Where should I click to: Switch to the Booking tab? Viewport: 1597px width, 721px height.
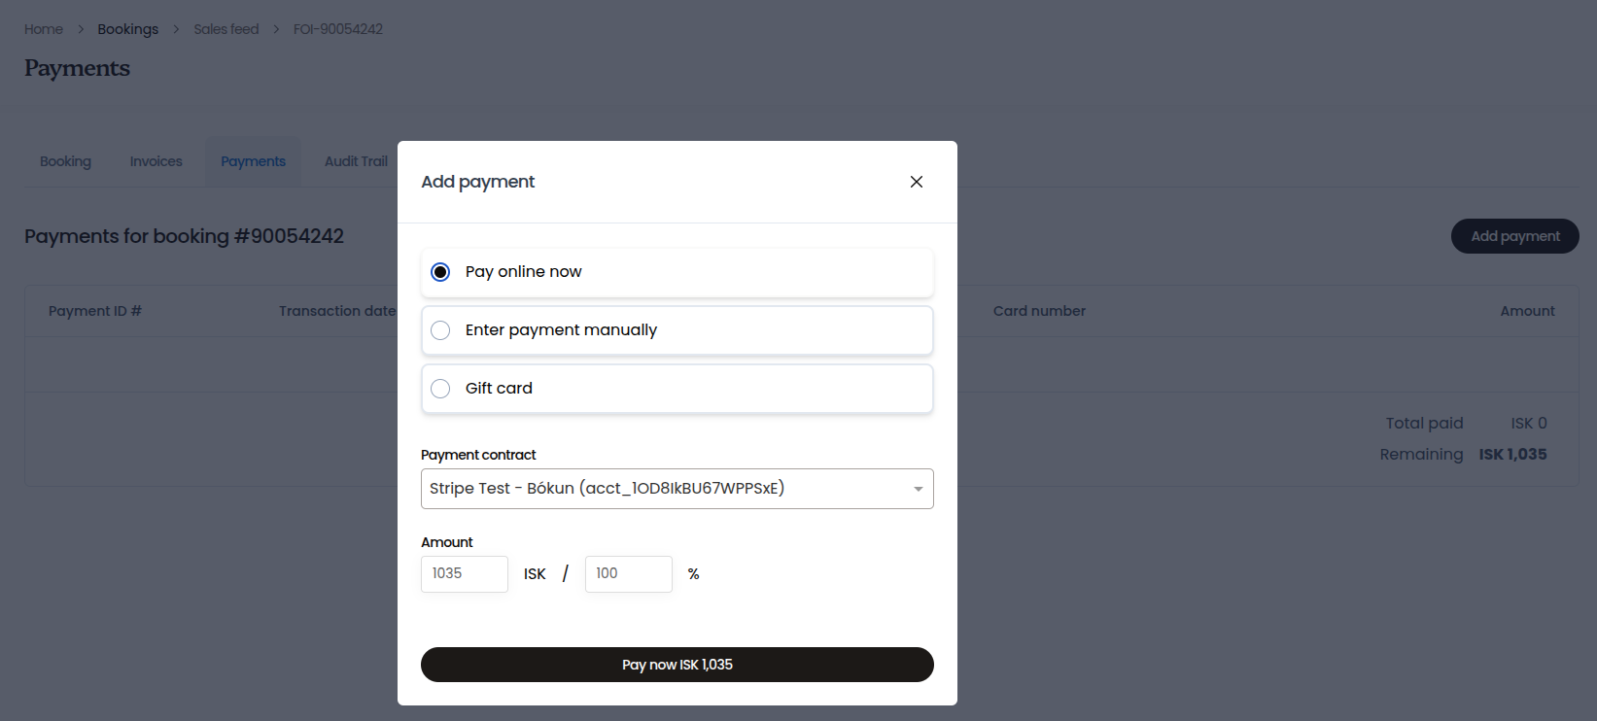click(x=65, y=161)
